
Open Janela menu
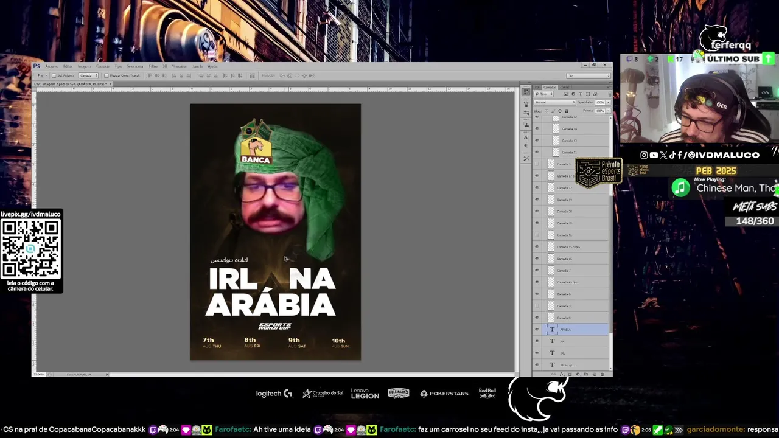(197, 66)
